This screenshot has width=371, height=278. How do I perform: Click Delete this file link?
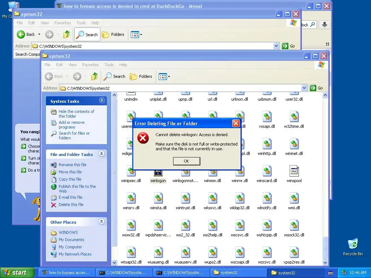[x=71, y=205]
